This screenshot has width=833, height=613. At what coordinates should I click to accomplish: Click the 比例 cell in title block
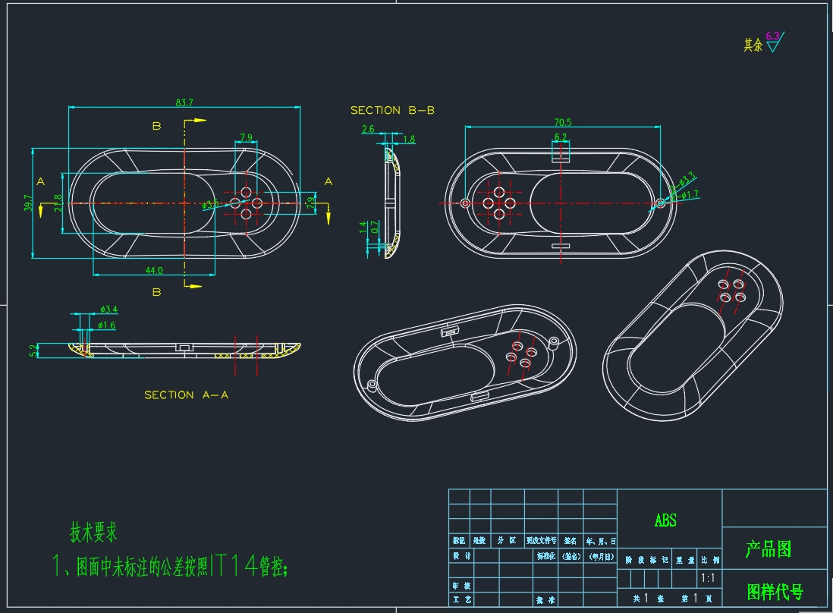(x=710, y=560)
